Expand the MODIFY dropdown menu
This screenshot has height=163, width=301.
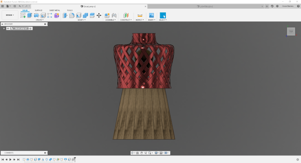pyautogui.click(x=81, y=20)
